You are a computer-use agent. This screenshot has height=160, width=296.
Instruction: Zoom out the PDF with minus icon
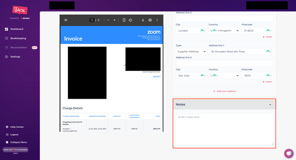[108, 20]
